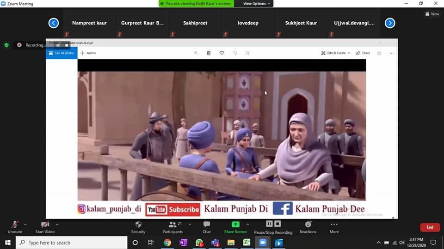Click Add to in Photos toolbar

pos(89,53)
